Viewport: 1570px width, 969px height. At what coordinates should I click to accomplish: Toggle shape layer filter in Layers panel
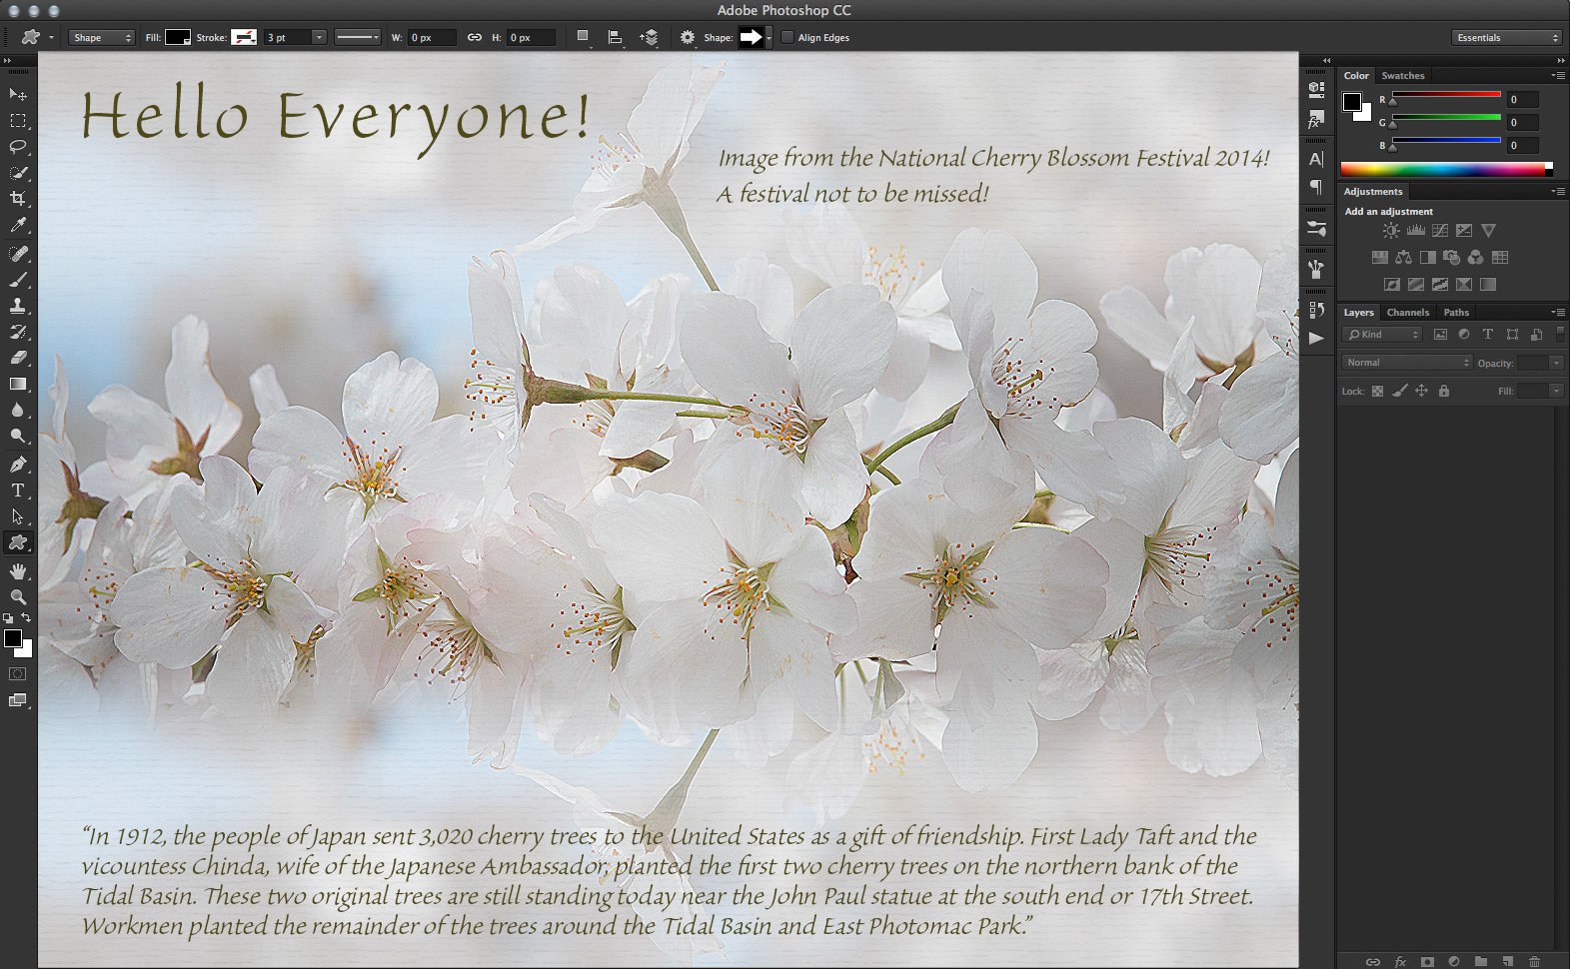[1512, 335]
